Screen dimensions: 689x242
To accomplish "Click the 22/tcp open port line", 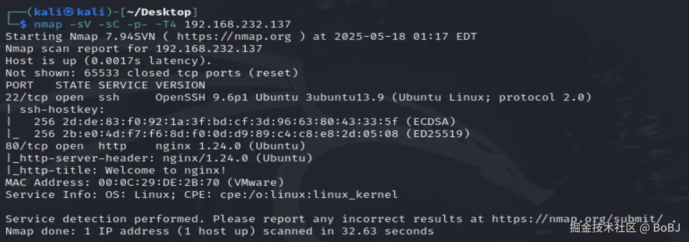I will pos(44,97).
